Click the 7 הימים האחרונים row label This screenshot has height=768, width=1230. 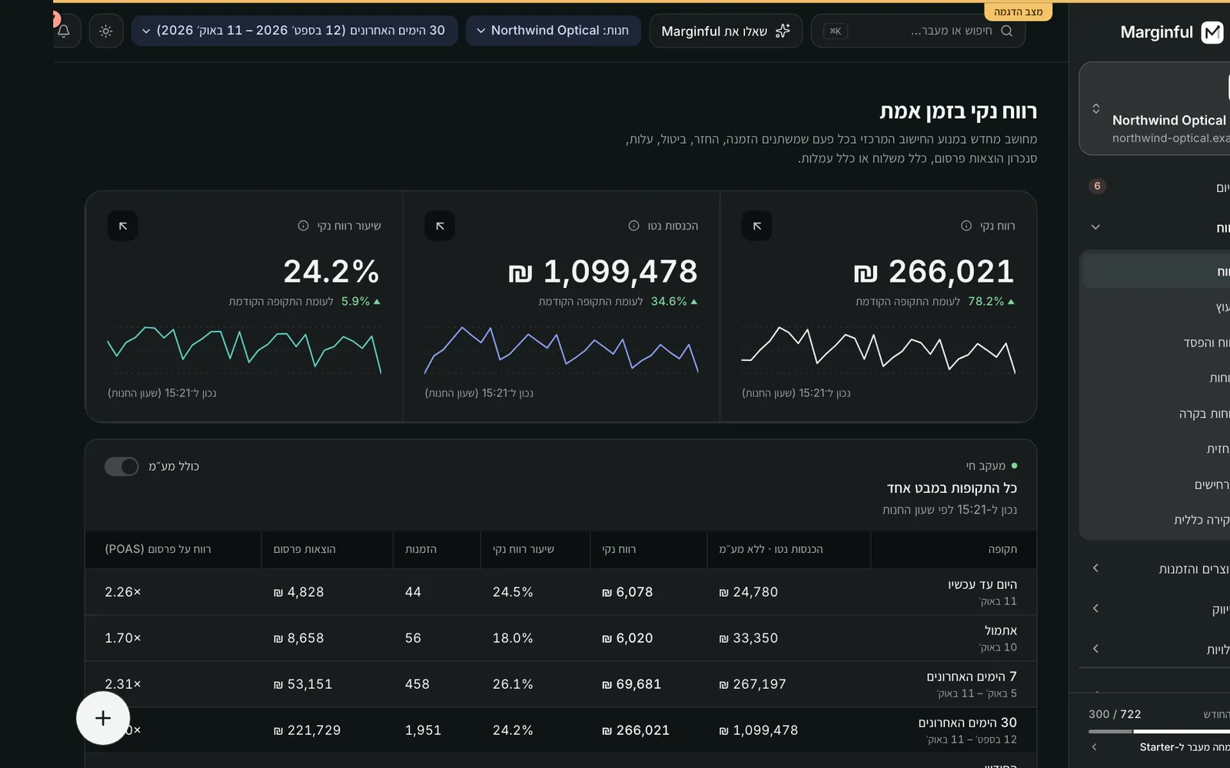(972, 677)
